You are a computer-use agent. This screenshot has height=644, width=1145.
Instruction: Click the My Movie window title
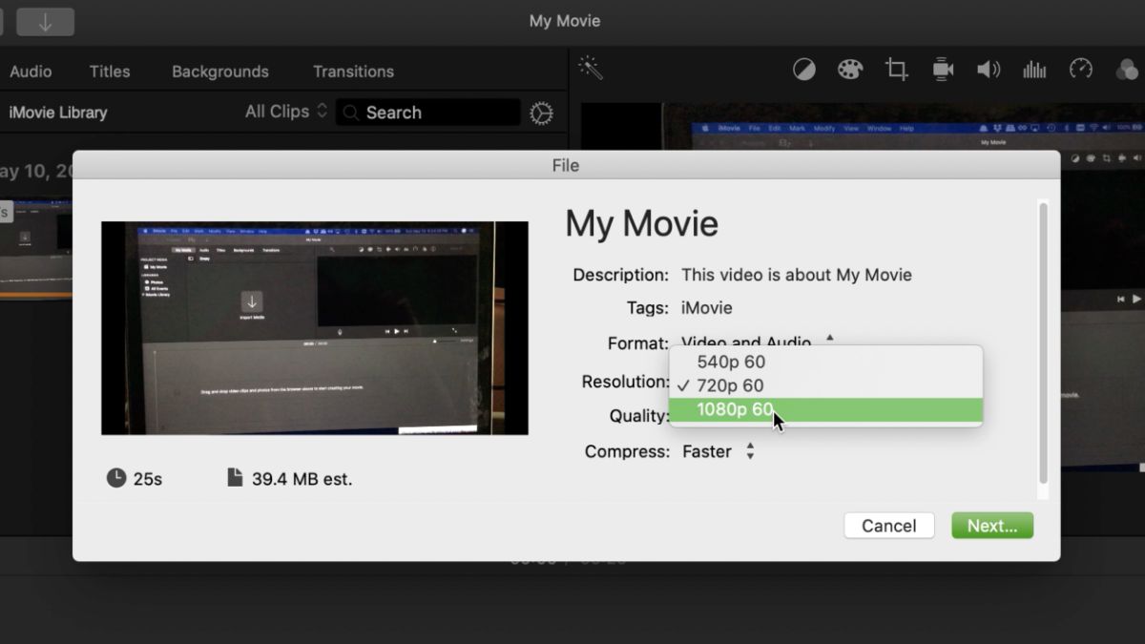[x=565, y=21]
